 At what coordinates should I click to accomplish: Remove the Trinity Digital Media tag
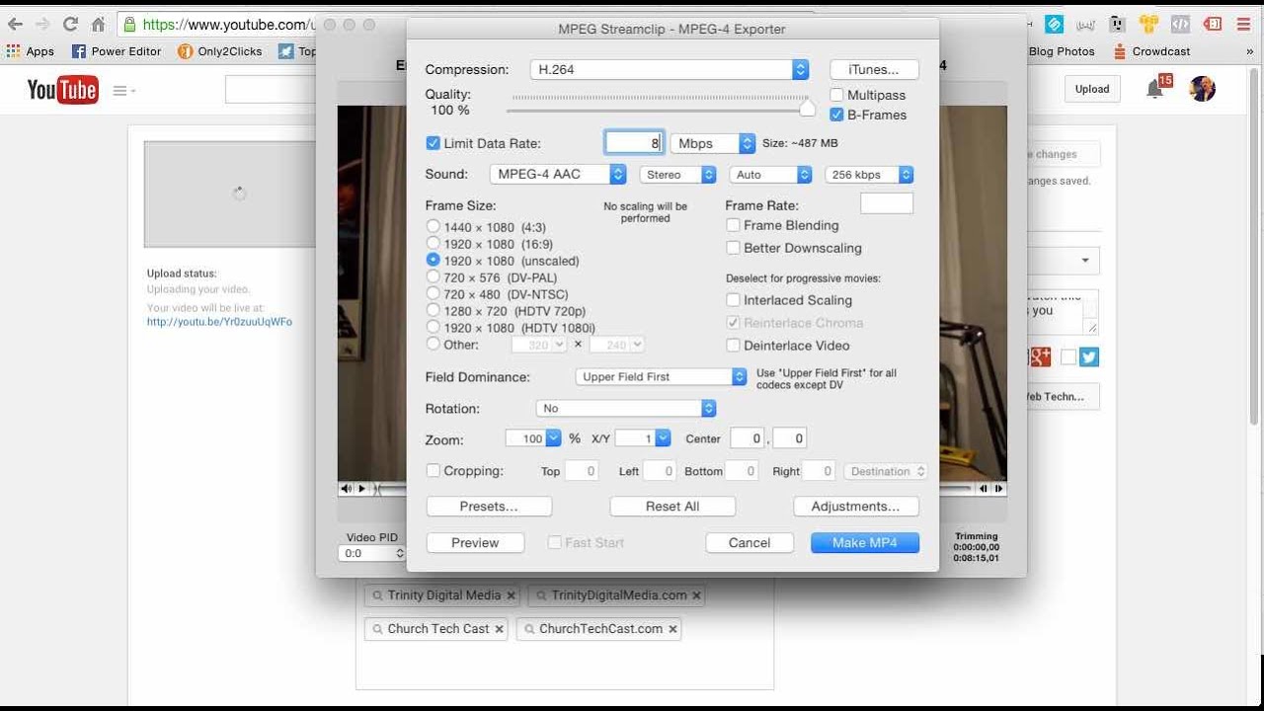pyautogui.click(x=511, y=595)
